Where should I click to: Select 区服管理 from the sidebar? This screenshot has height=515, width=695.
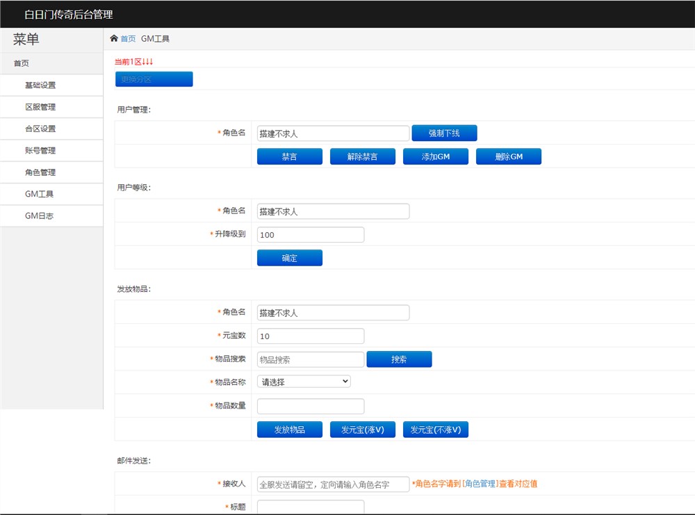[x=40, y=107]
